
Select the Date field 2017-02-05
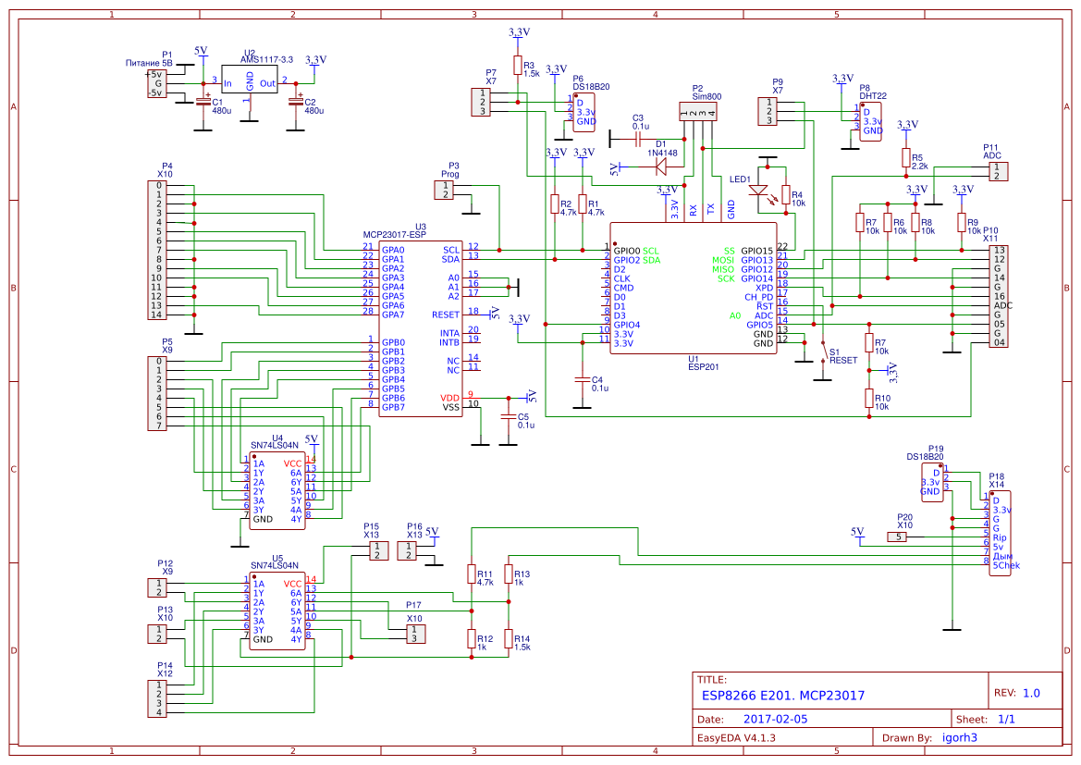coord(774,718)
